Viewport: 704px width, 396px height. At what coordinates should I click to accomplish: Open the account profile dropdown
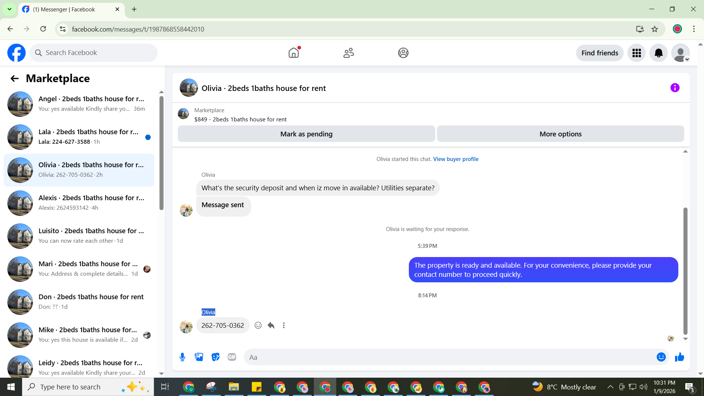click(681, 53)
